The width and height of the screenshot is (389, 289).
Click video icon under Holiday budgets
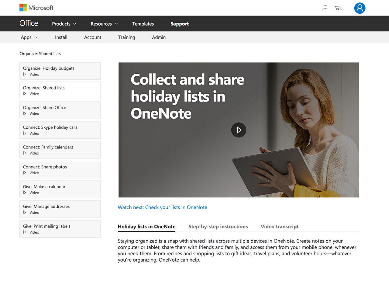(x=25, y=74)
